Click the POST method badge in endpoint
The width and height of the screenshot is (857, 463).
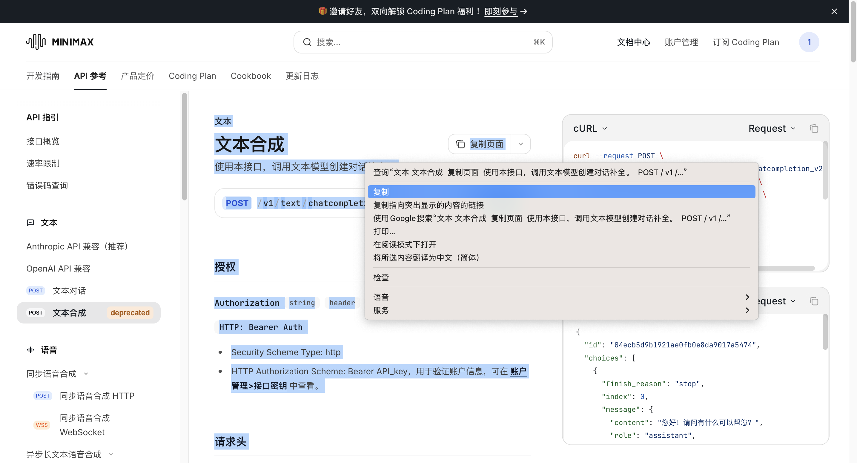pos(237,203)
